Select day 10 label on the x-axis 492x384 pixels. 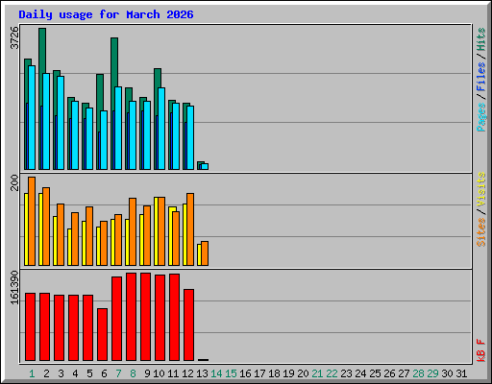coord(159,373)
